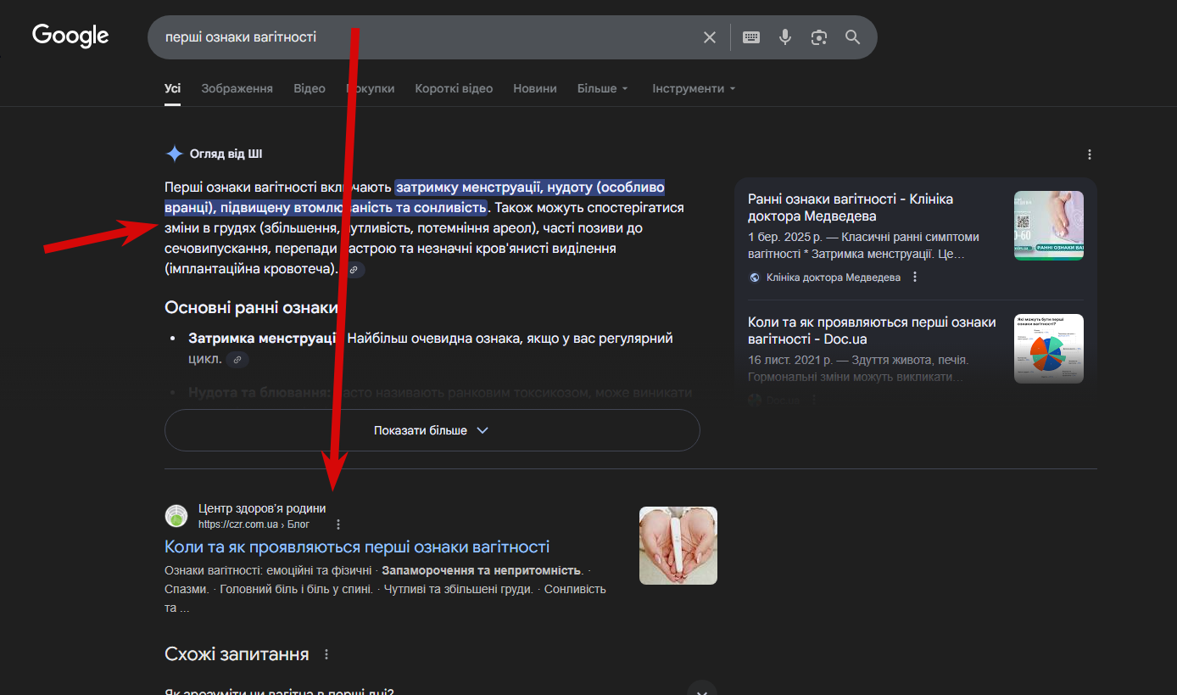1177x695 pixels.
Task: Open three-dot menu for Клініка доктора Медведева
Action: click(915, 277)
